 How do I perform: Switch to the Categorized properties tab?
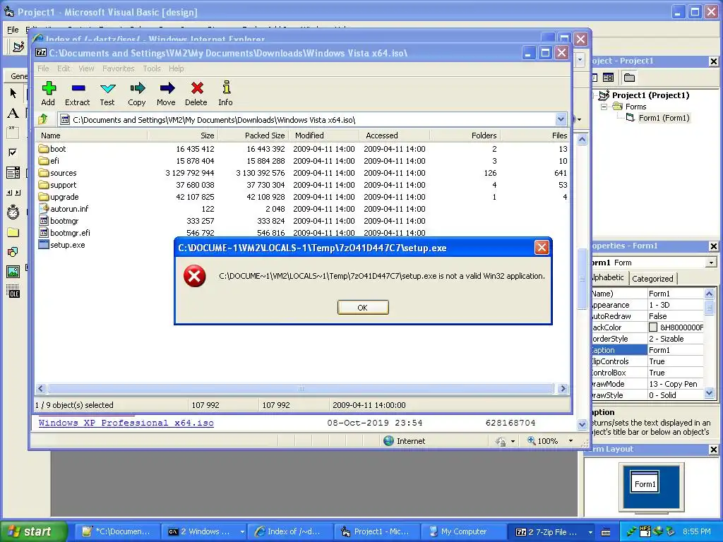652,278
